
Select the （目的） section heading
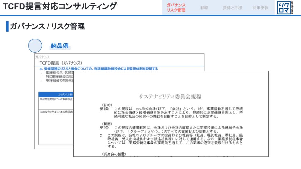107,105
